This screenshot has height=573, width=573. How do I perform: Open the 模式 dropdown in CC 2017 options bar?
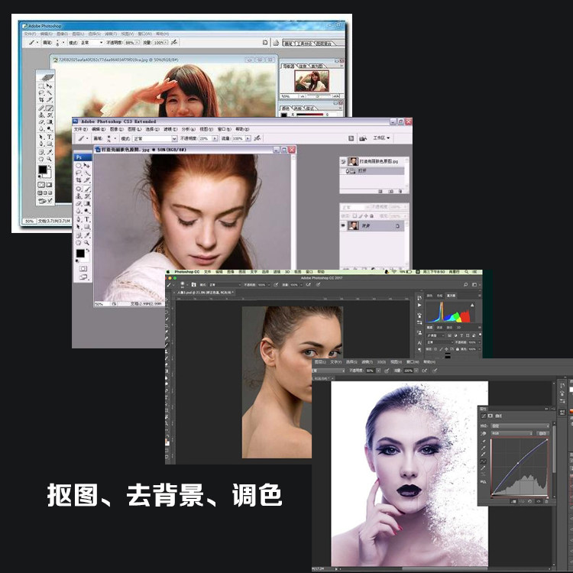click(x=225, y=285)
